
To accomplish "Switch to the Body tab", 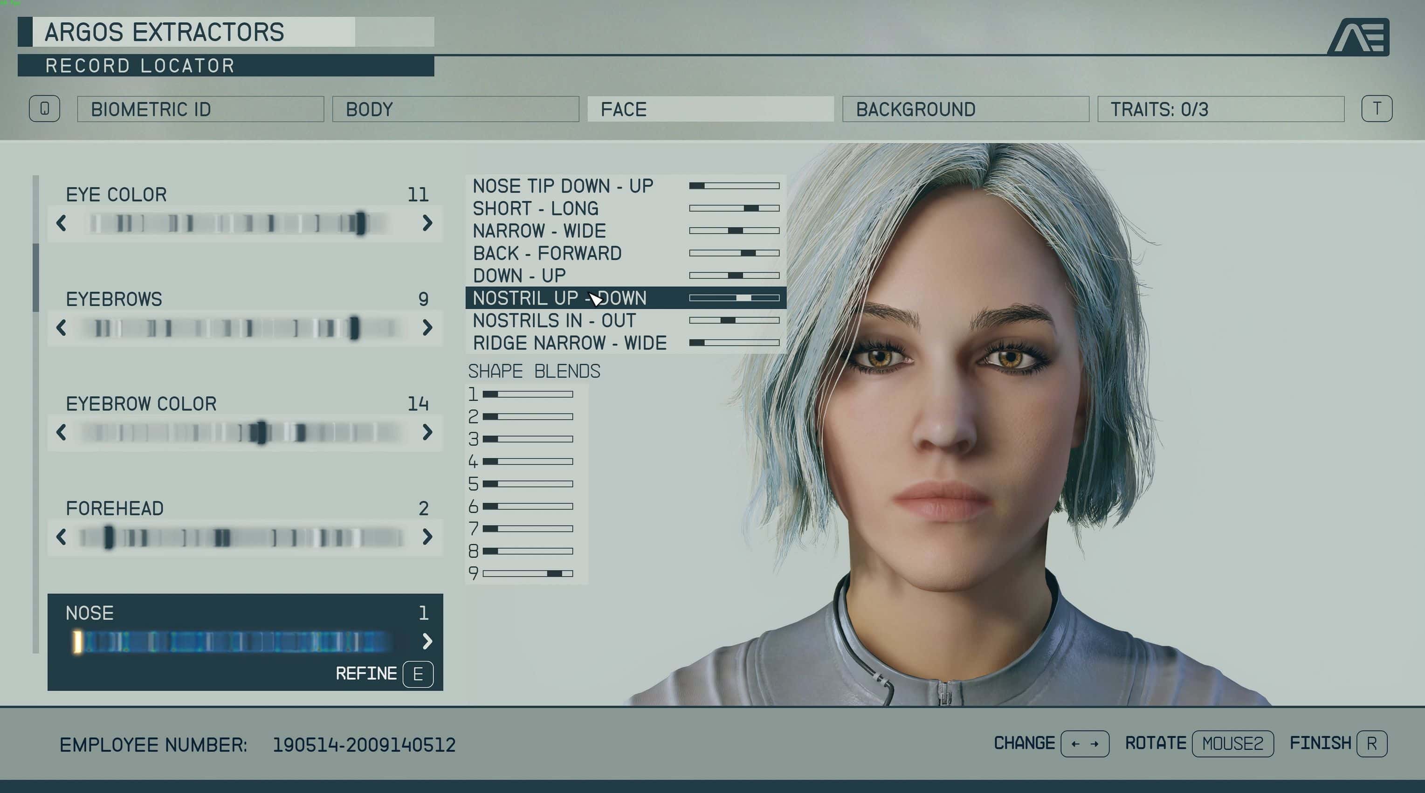I will (x=455, y=109).
